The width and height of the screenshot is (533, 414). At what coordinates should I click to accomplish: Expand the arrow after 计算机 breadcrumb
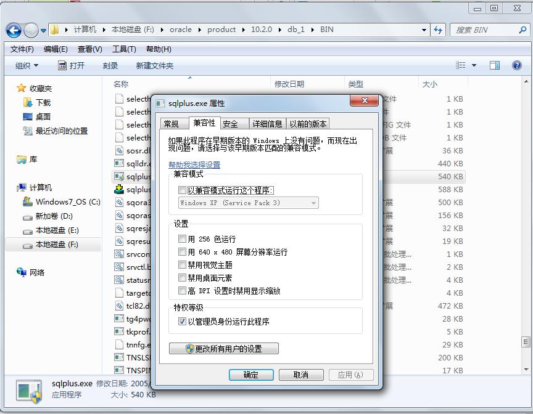[x=104, y=30]
